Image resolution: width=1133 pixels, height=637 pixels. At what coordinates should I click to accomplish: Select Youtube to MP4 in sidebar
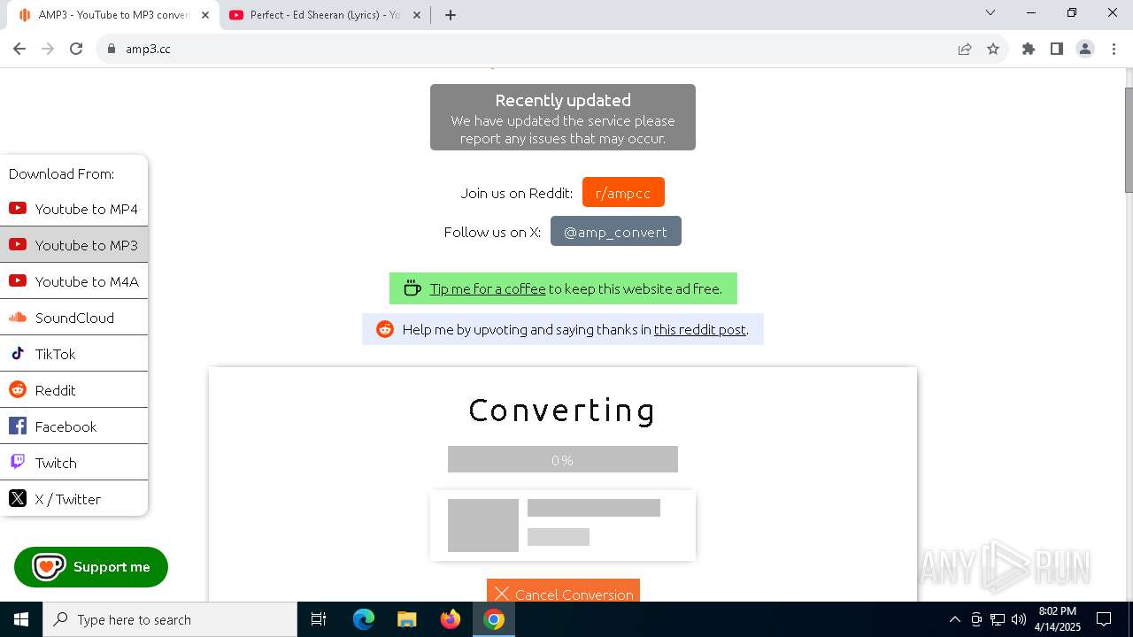click(73, 209)
